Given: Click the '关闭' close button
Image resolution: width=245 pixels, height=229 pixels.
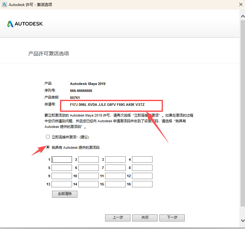Looking at the screenshot, I should pos(145,218).
